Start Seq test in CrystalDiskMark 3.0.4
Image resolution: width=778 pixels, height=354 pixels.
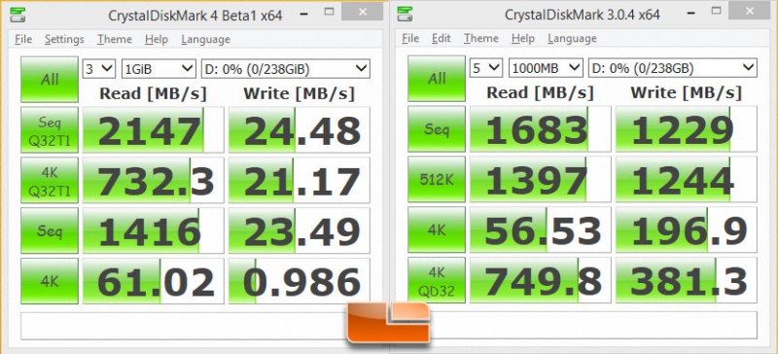[437, 129]
